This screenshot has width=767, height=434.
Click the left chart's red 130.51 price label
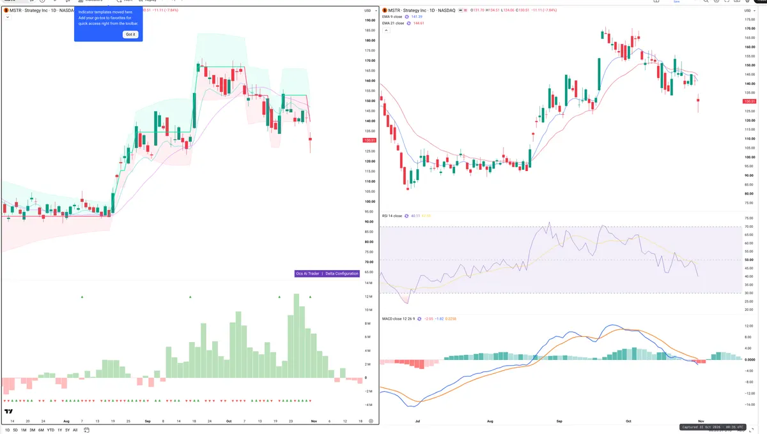point(369,140)
